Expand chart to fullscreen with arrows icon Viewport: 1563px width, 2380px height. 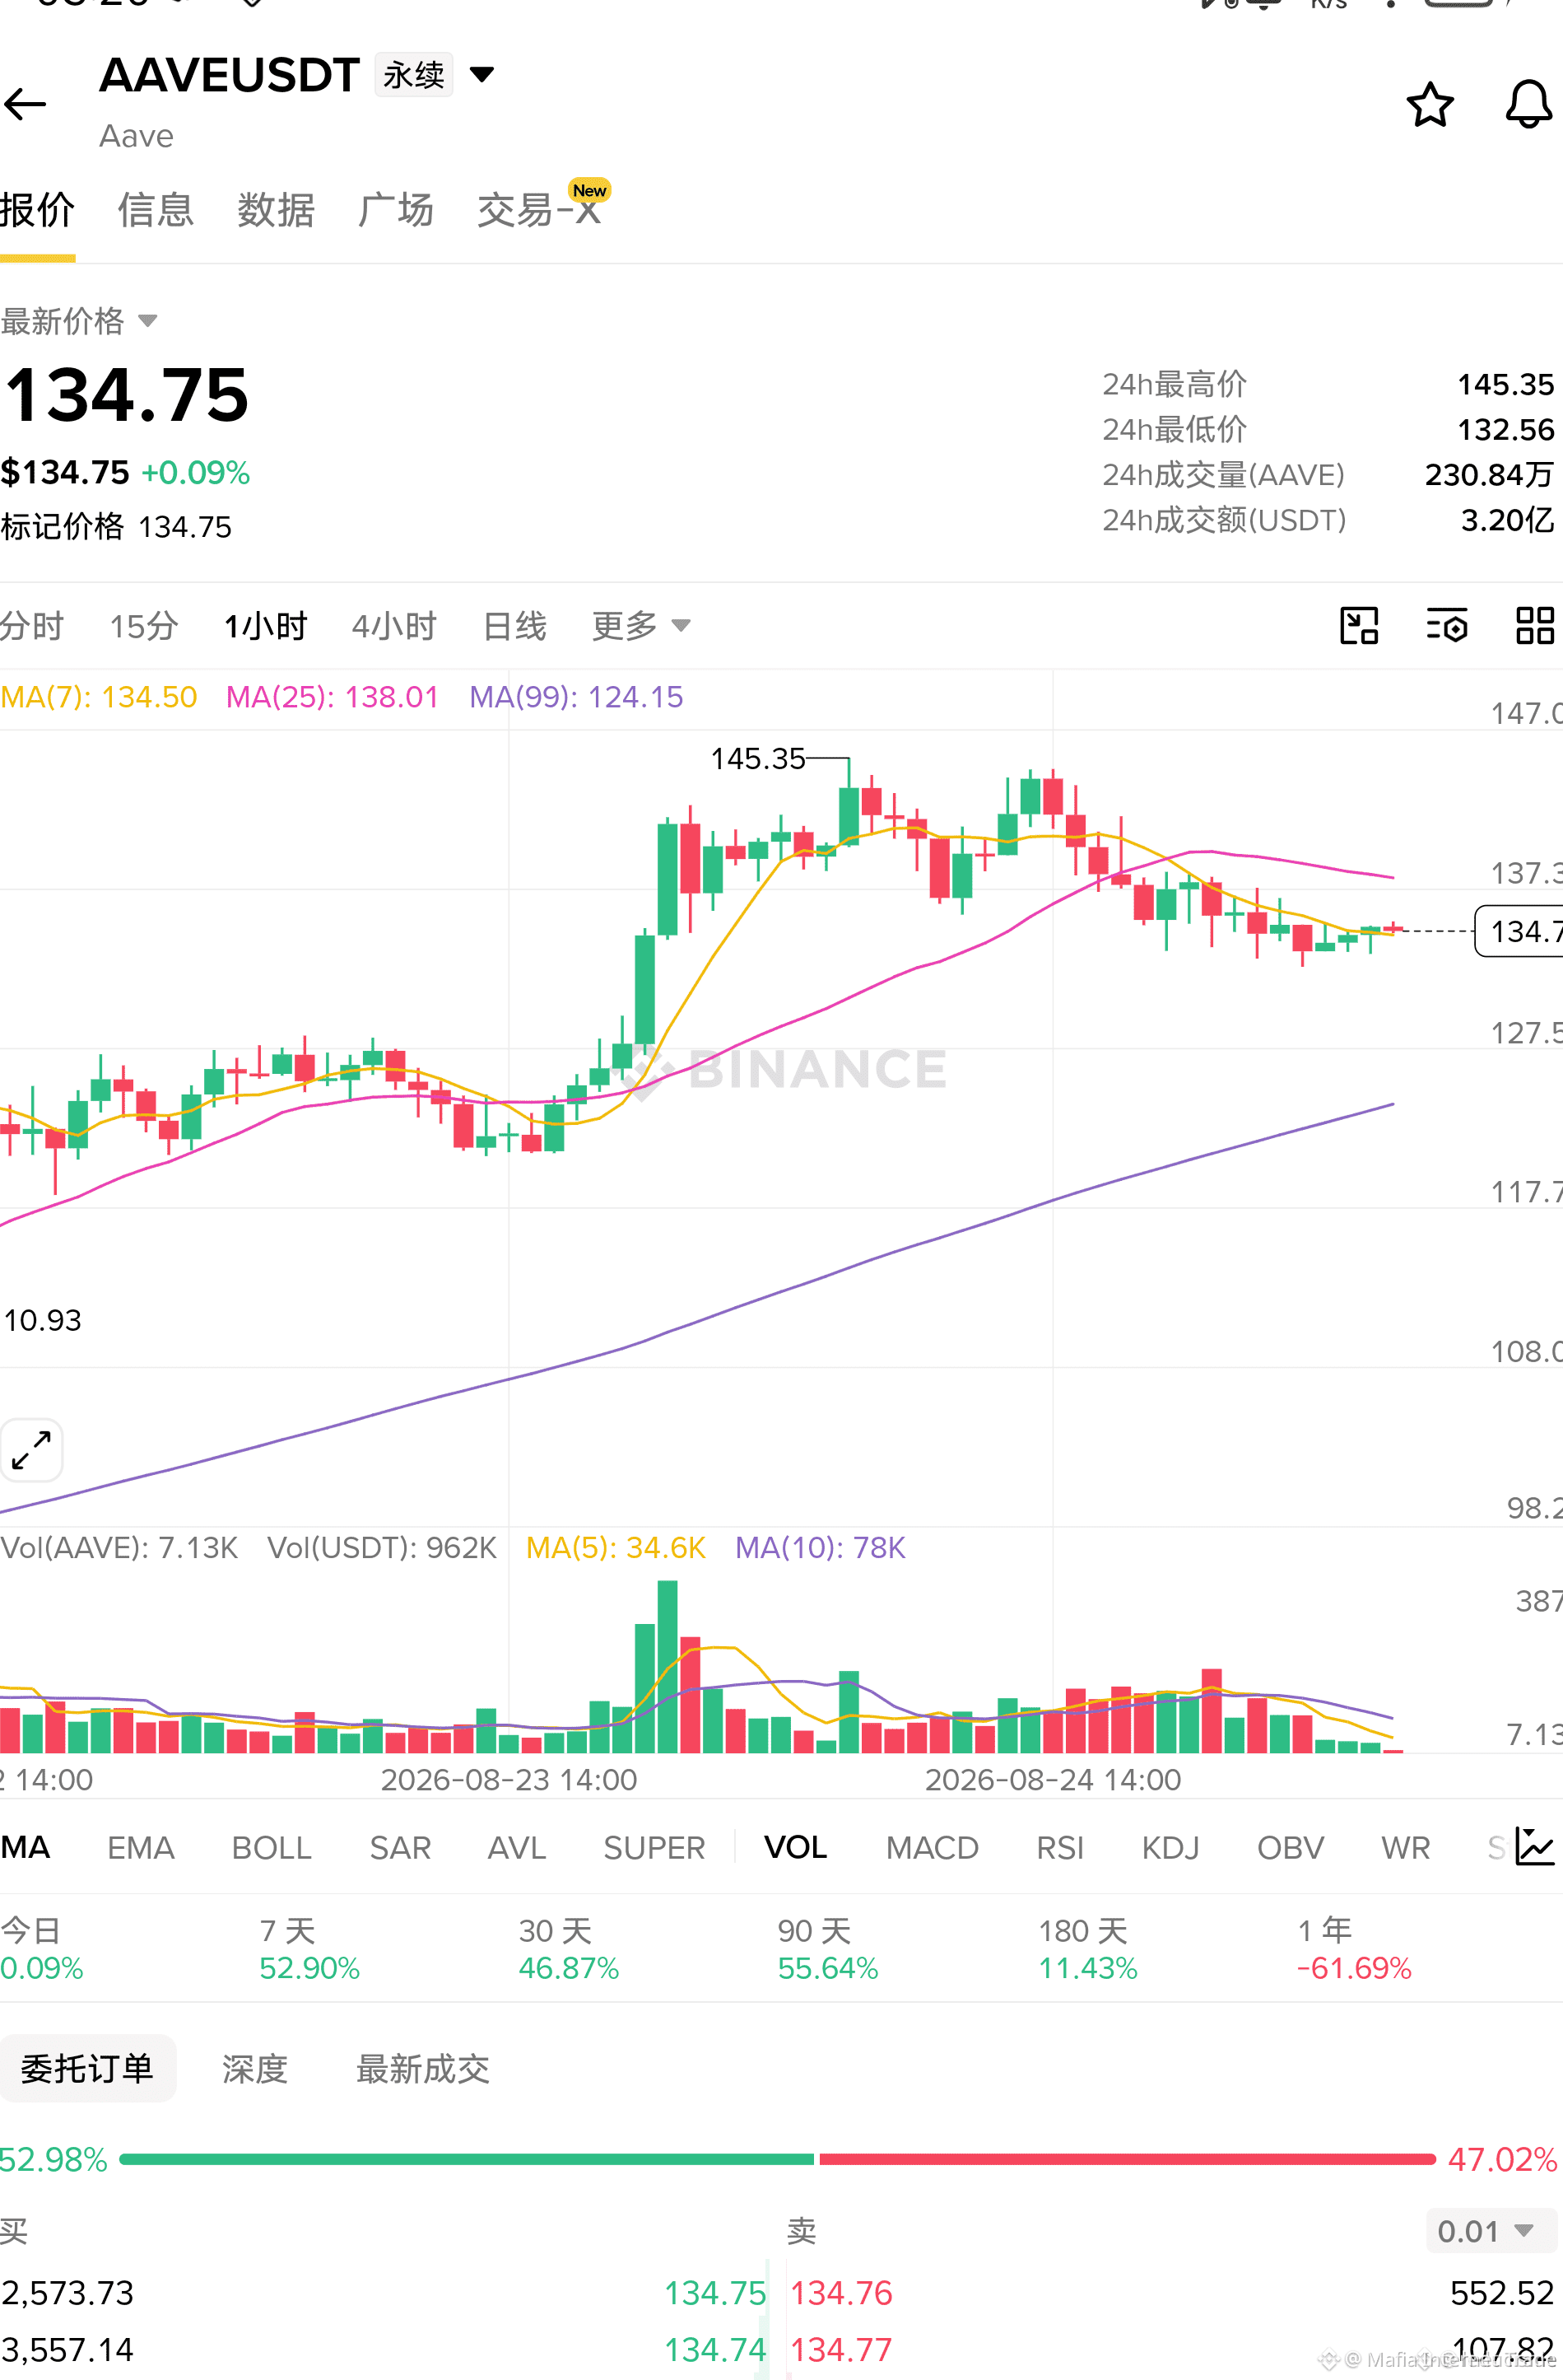click(31, 1450)
